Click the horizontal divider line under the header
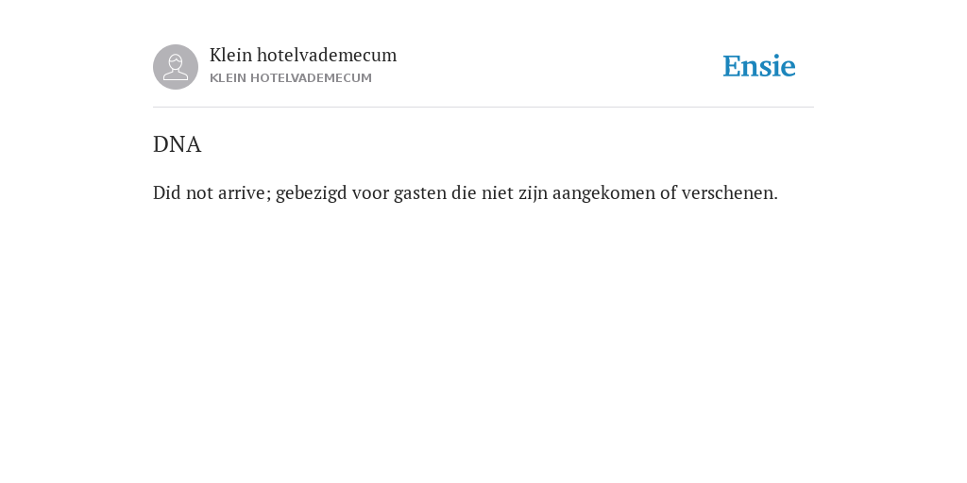The image size is (967, 483). (x=483, y=108)
